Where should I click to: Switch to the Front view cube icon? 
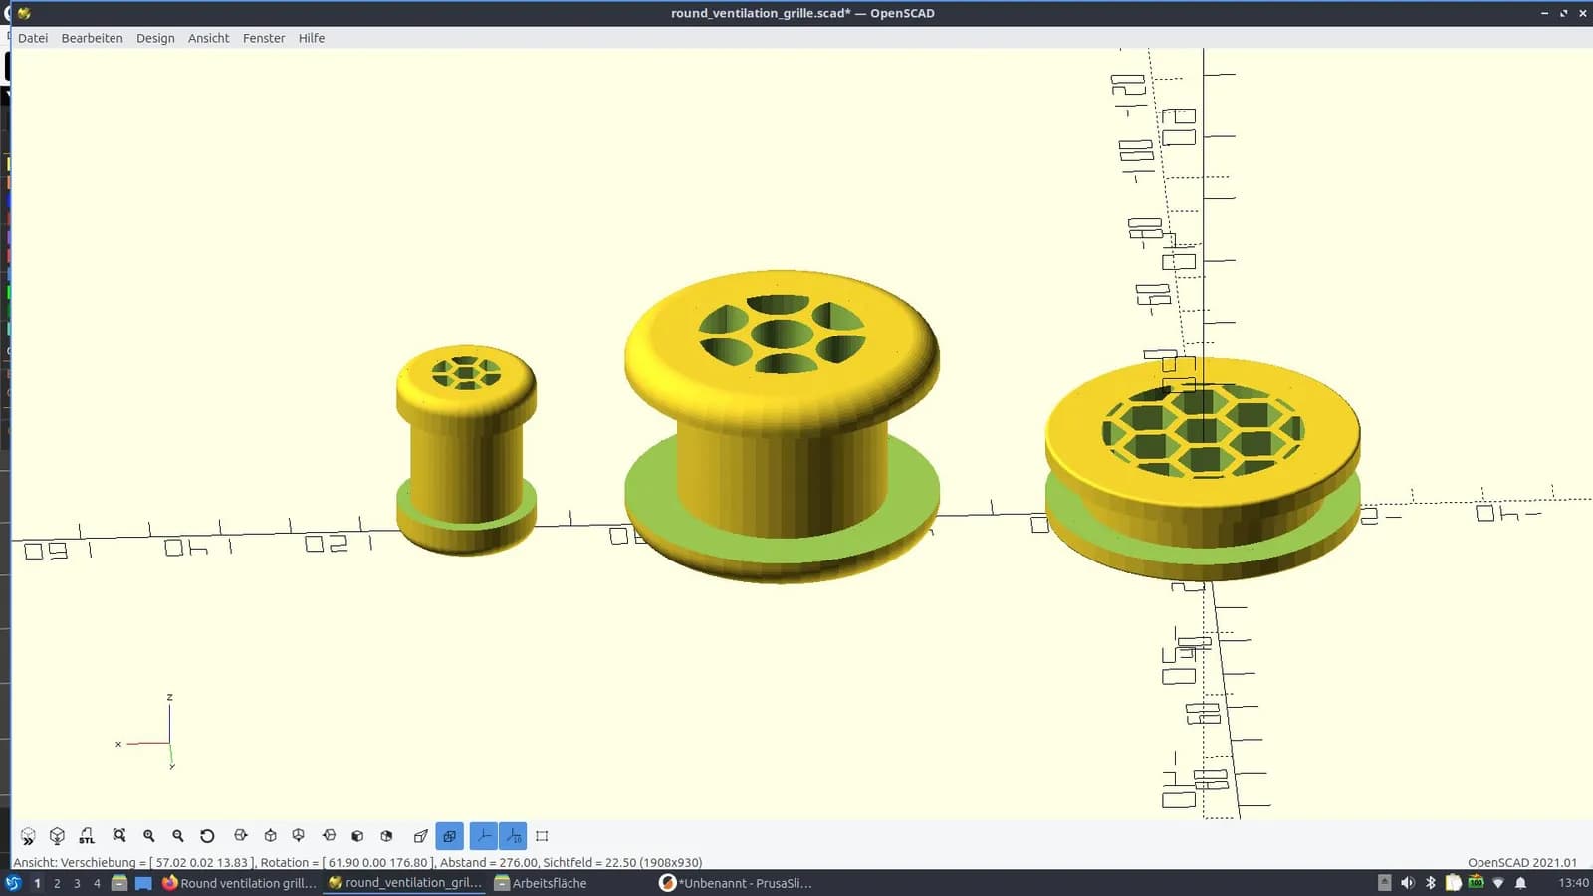coord(357,836)
